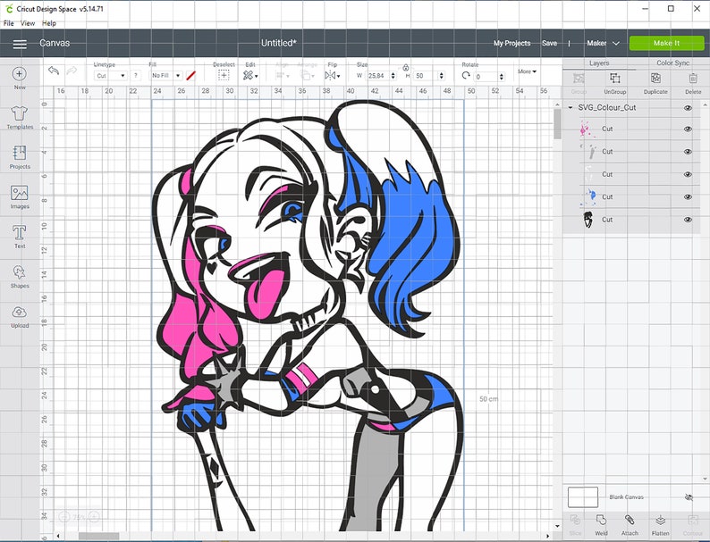Open the Maker machine dropdown
710x542 pixels.
click(x=603, y=43)
